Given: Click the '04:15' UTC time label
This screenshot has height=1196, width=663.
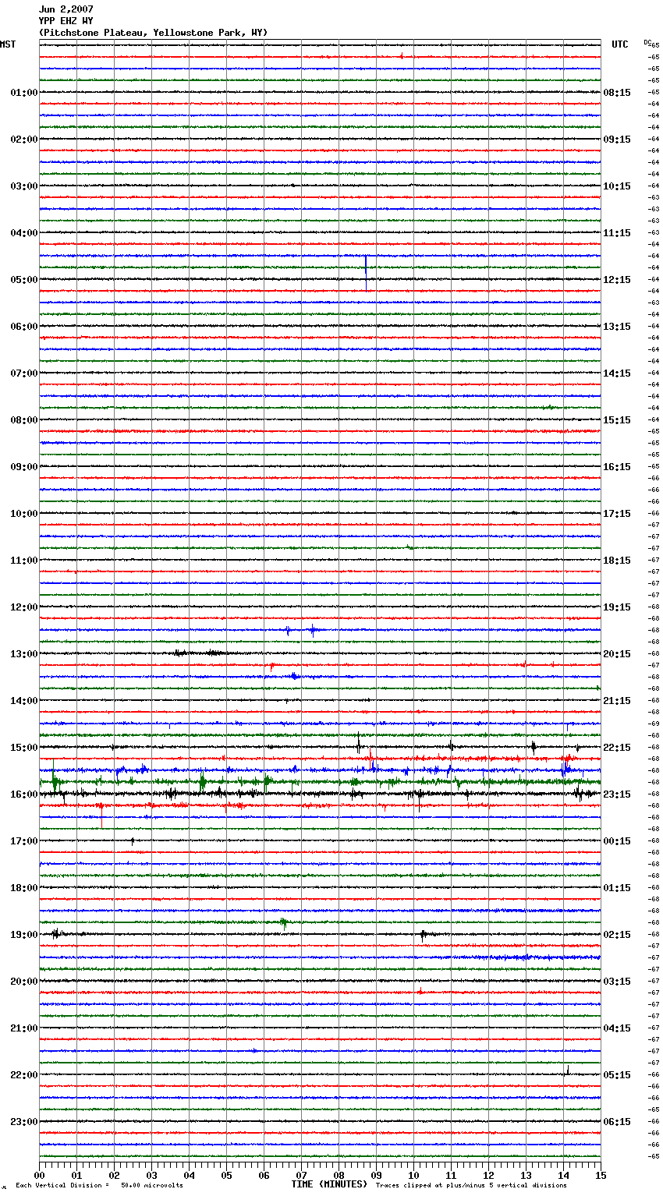Looking at the screenshot, I should pyautogui.click(x=617, y=1028).
